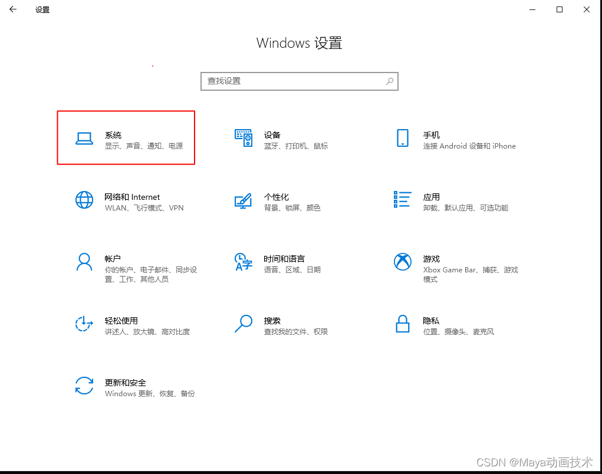This screenshot has height=474, width=602.
Task: Open the 搜索 magnifier category icon
Action: tap(244, 324)
